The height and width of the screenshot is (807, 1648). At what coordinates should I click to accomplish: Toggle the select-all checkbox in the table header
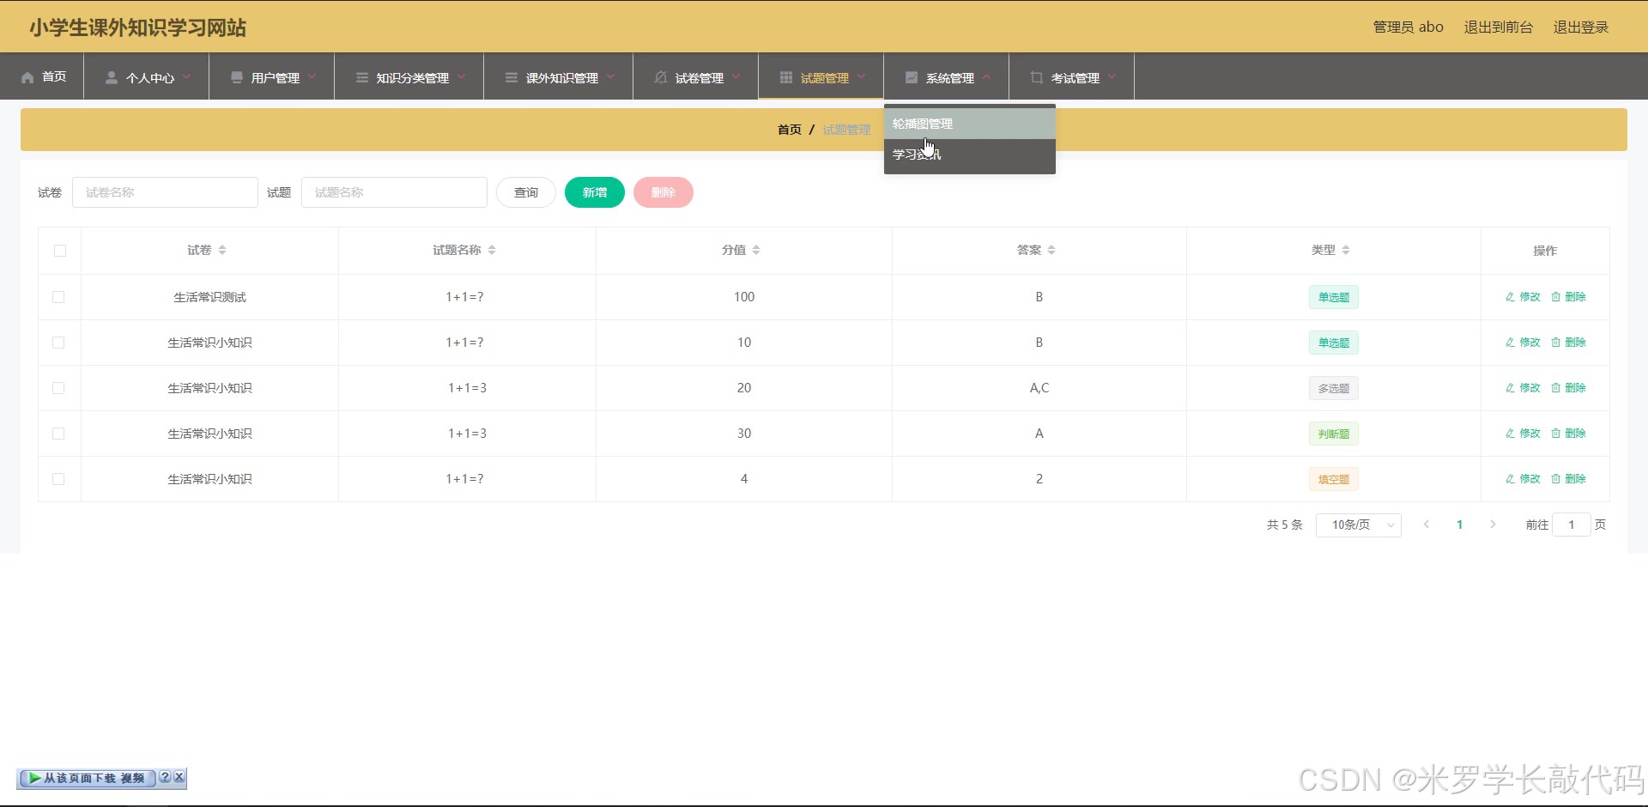60,251
